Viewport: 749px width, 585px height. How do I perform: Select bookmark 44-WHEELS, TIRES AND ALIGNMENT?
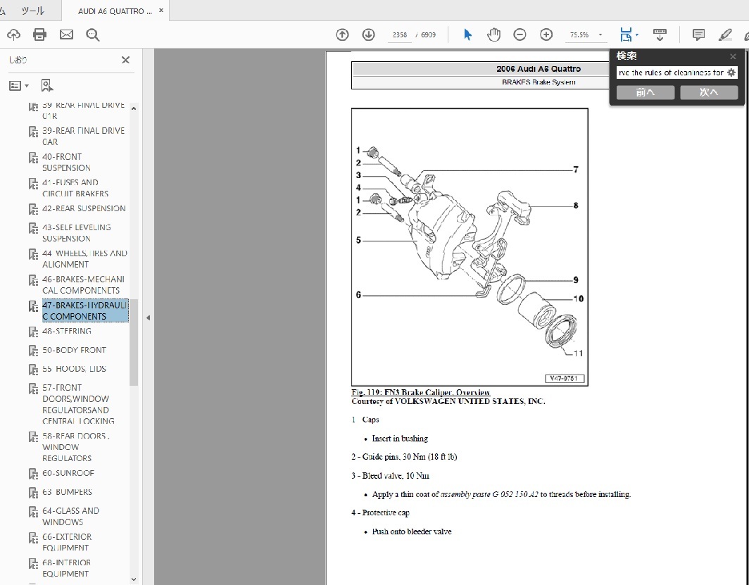pos(84,259)
